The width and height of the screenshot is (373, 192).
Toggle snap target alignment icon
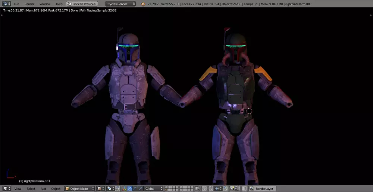click(225, 189)
